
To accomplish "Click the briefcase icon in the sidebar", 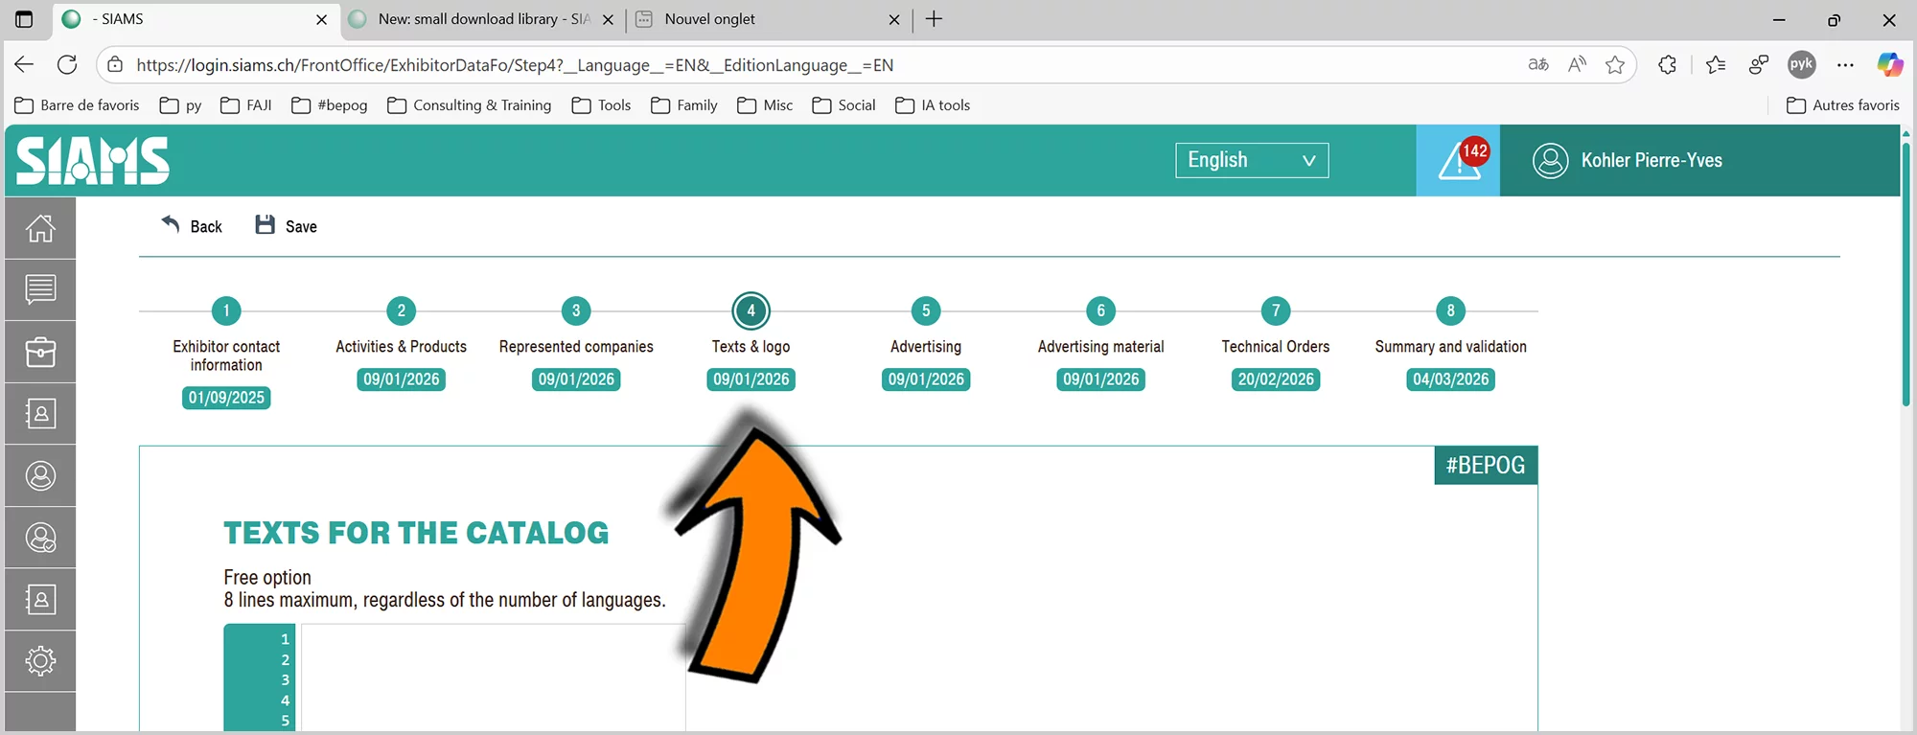I will point(40,352).
